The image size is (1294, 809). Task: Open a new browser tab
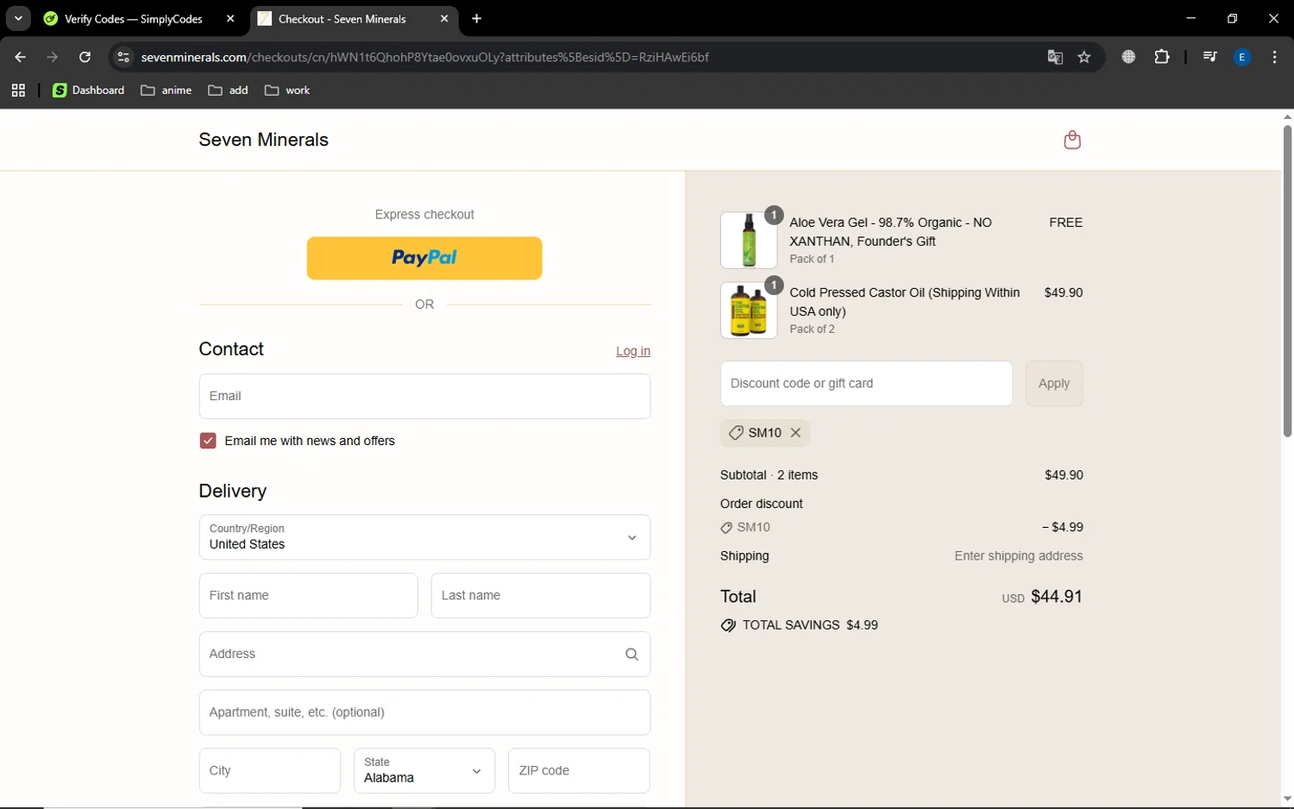(x=477, y=18)
